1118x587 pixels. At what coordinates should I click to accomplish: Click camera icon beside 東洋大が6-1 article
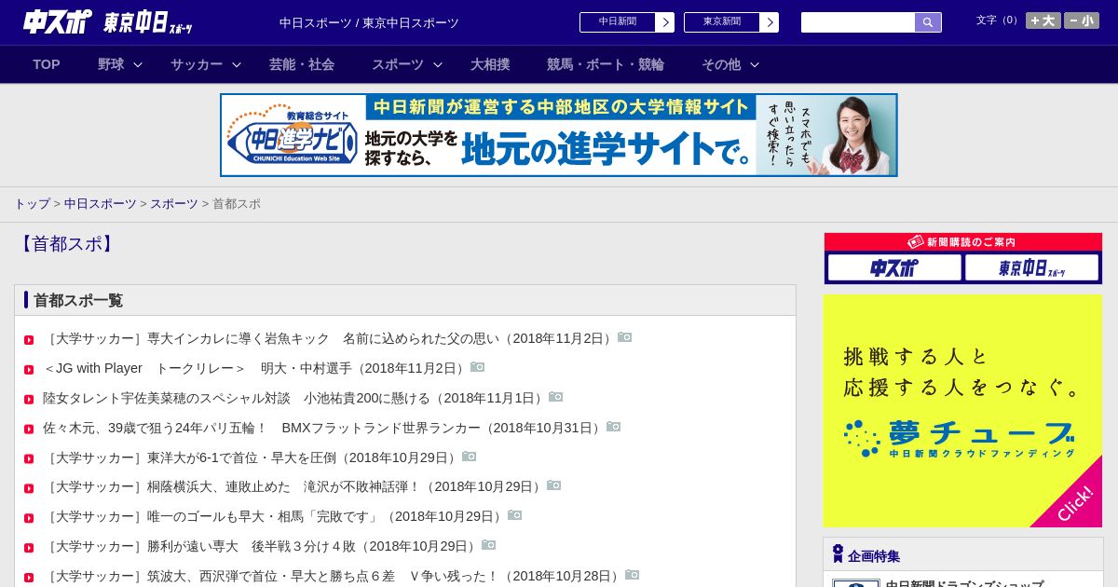pyautogui.click(x=470, y=457)
